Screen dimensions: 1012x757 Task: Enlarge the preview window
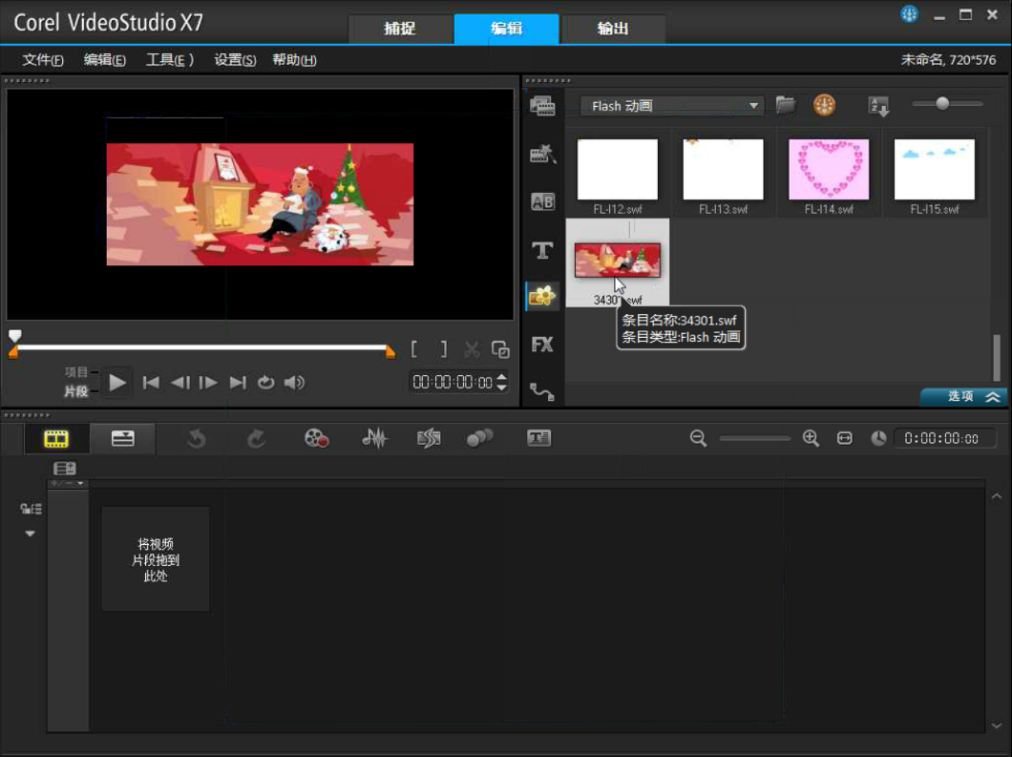501,350
